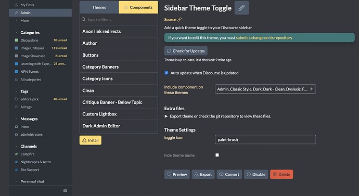Select the Author component

pyautogui.click(x=119, y=43)
